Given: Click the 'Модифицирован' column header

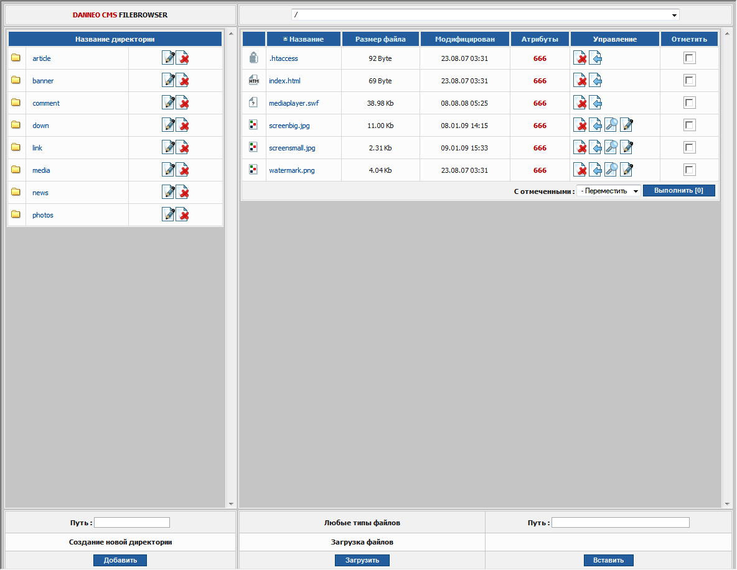Looking at the screenshot, I should pyautogui.click(x=464, y=39).
